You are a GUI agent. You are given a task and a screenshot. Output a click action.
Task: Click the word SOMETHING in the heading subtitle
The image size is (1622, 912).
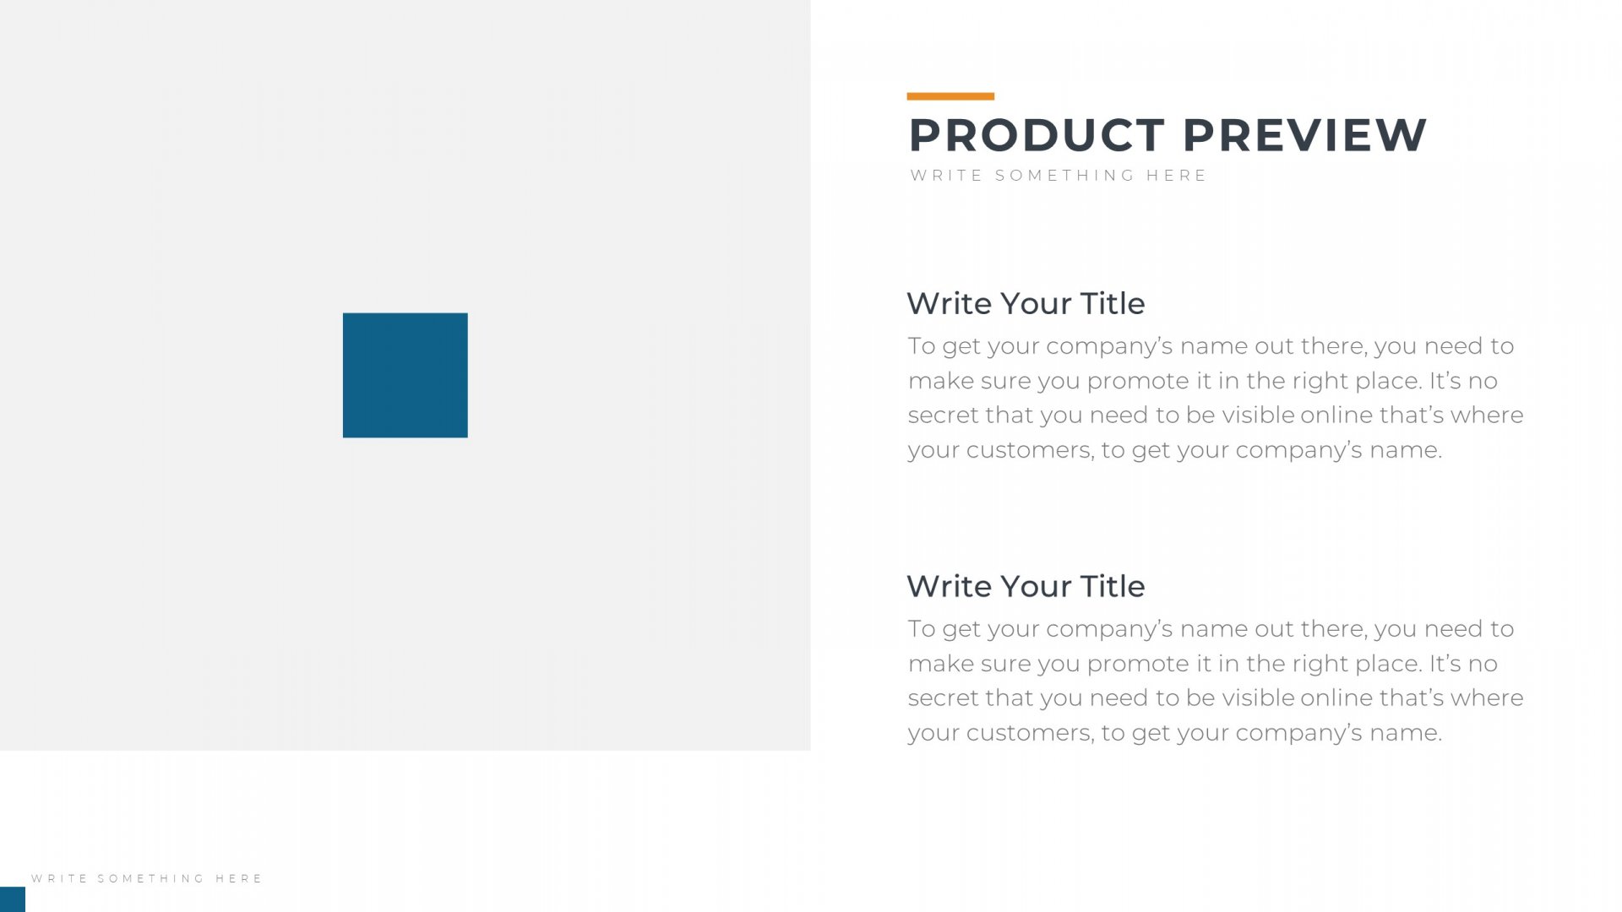tap(1064, 176)
